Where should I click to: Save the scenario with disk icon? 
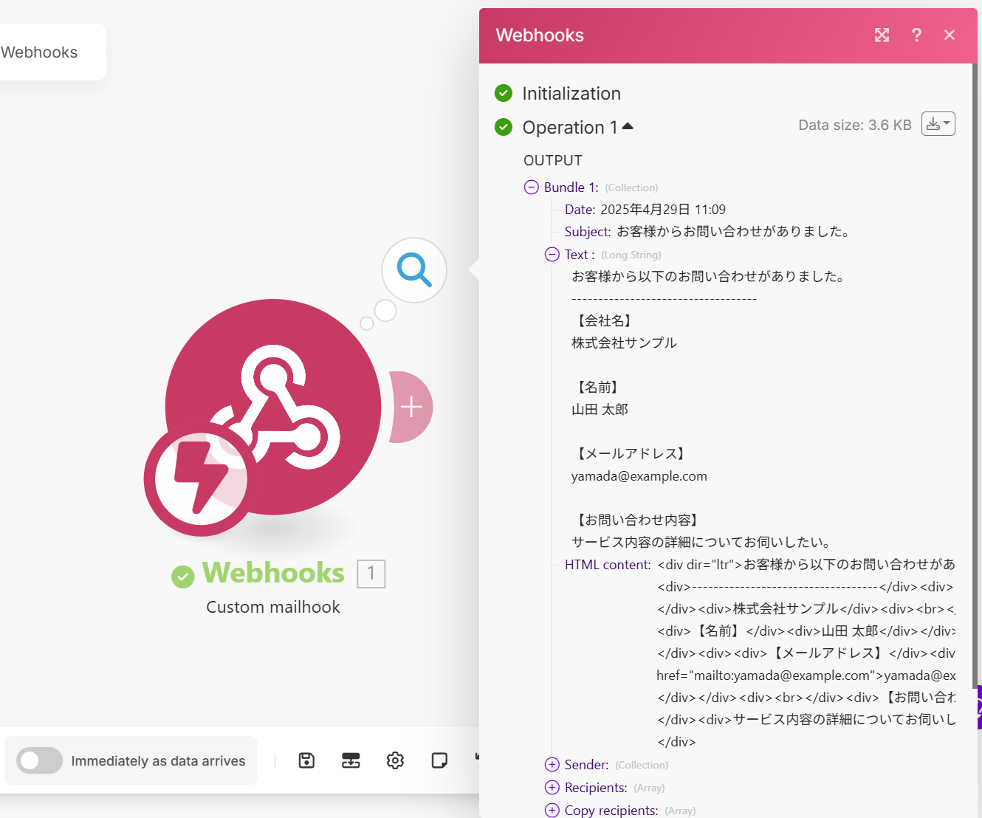(306, 760)
